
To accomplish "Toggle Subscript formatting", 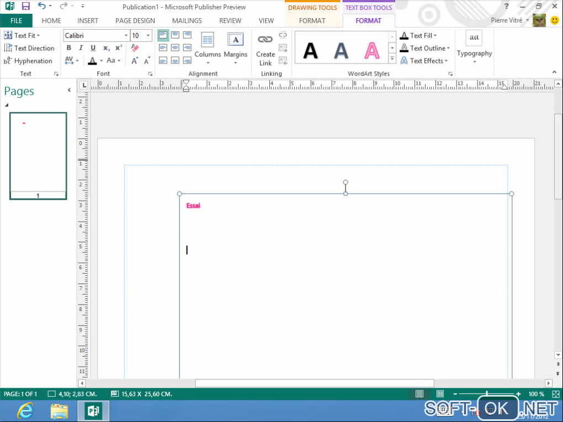I will tap(107, 48).
